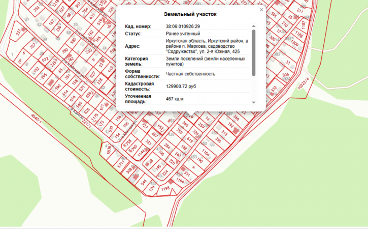The width and height of the screenshot is (368, 229).
Task: Select parcel 218 on the map
Action: [x=224, y=133]
